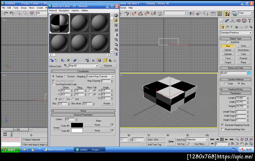
Task: Click Go to Parent arrow icon
Action: pos(110,61)
